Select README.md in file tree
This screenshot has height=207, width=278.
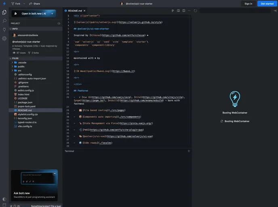pyautogui.click(x=36, y=110)
